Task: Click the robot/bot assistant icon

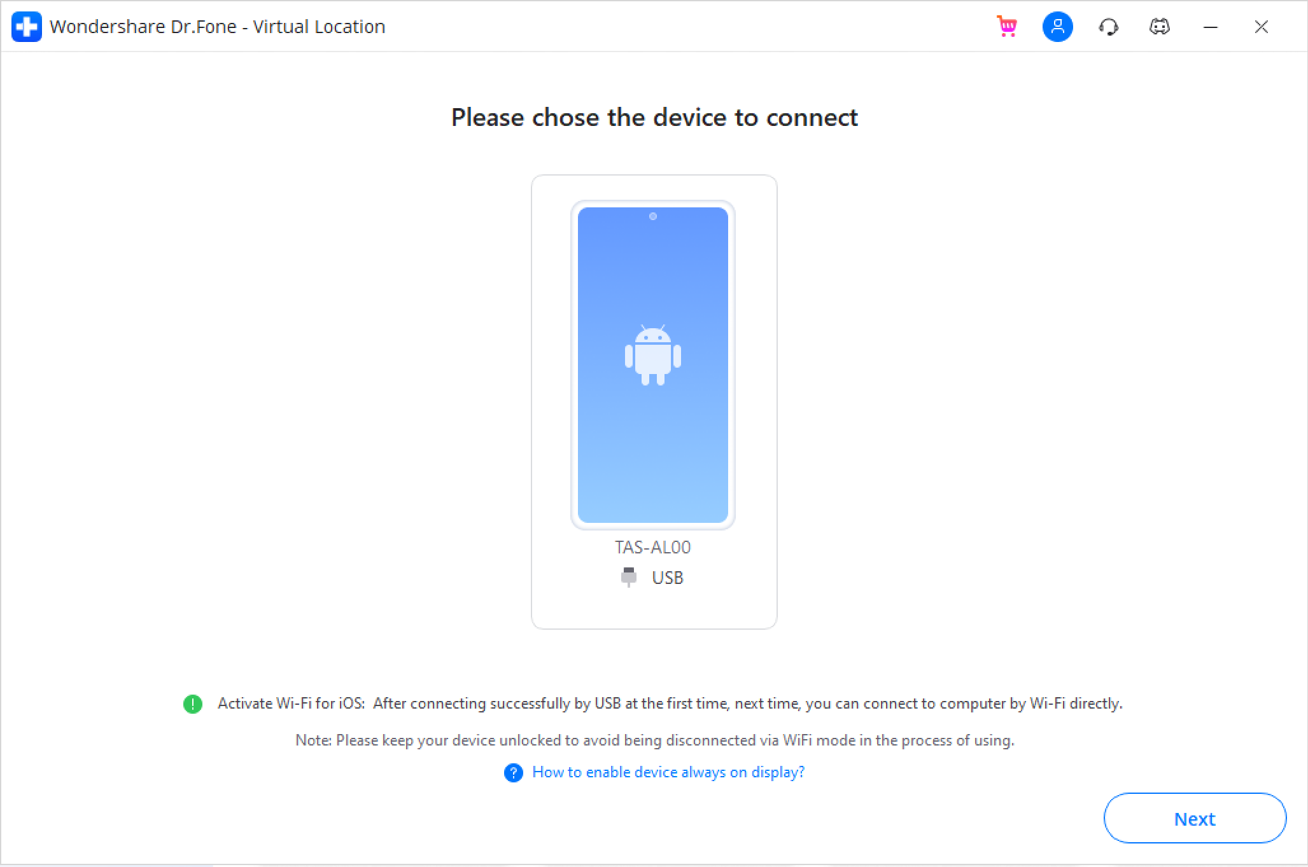Action: (1158, 26)
